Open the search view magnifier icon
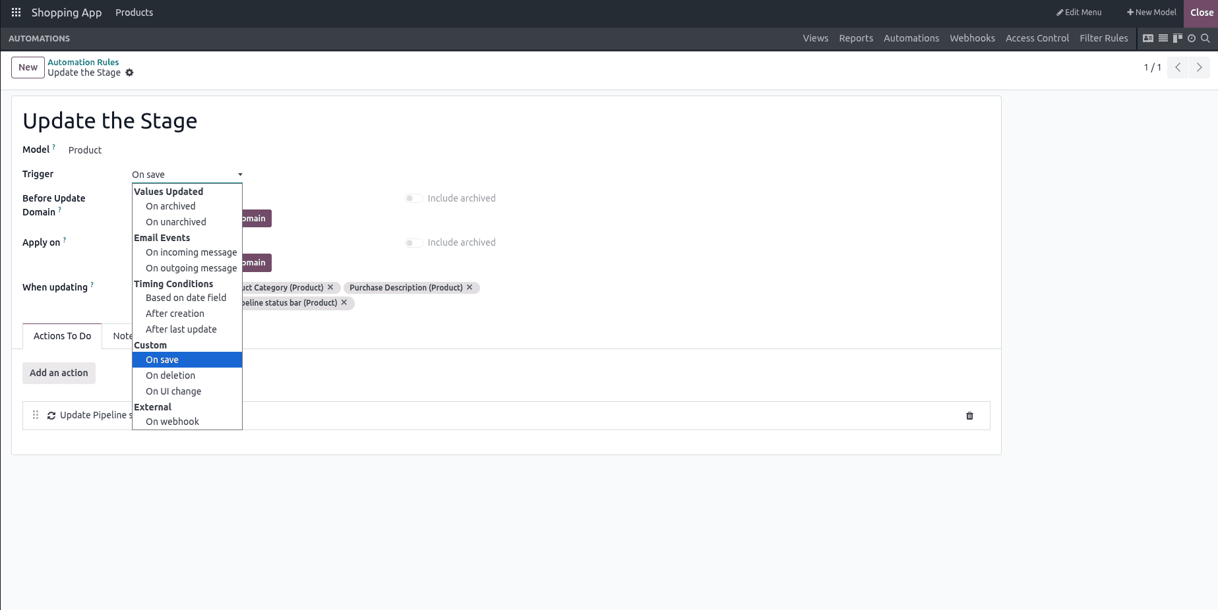This screenshot has height=610, width=1218. point(1205,38)
